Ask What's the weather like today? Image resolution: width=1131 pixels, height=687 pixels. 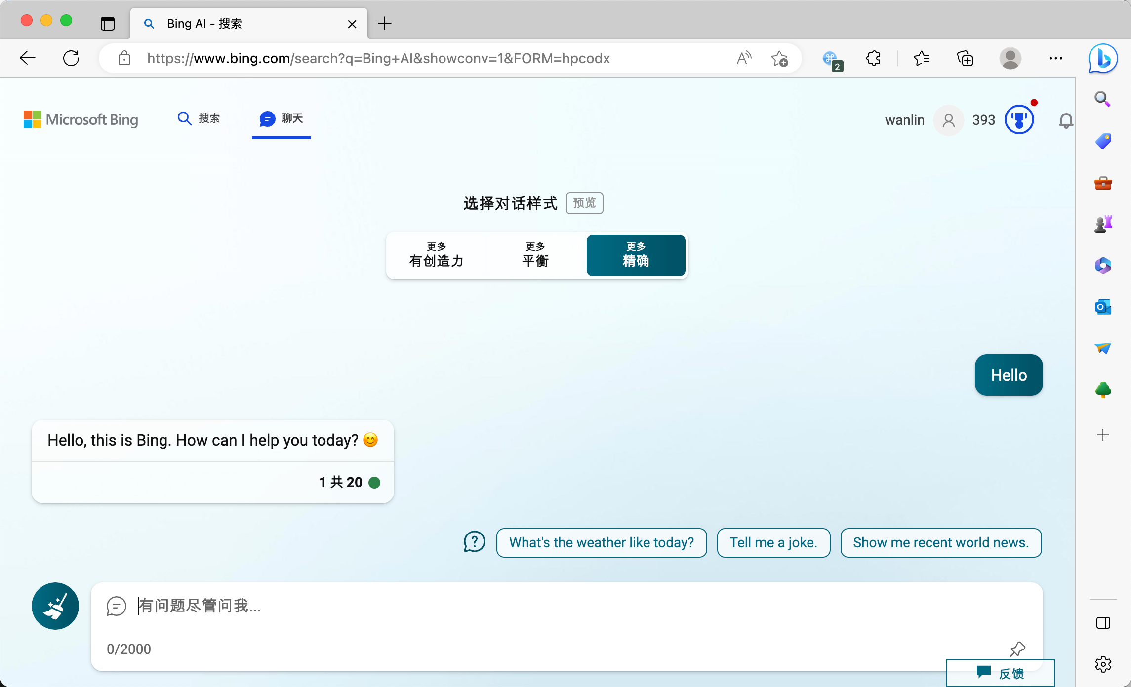pyautogui.click(x=602, y=543)
